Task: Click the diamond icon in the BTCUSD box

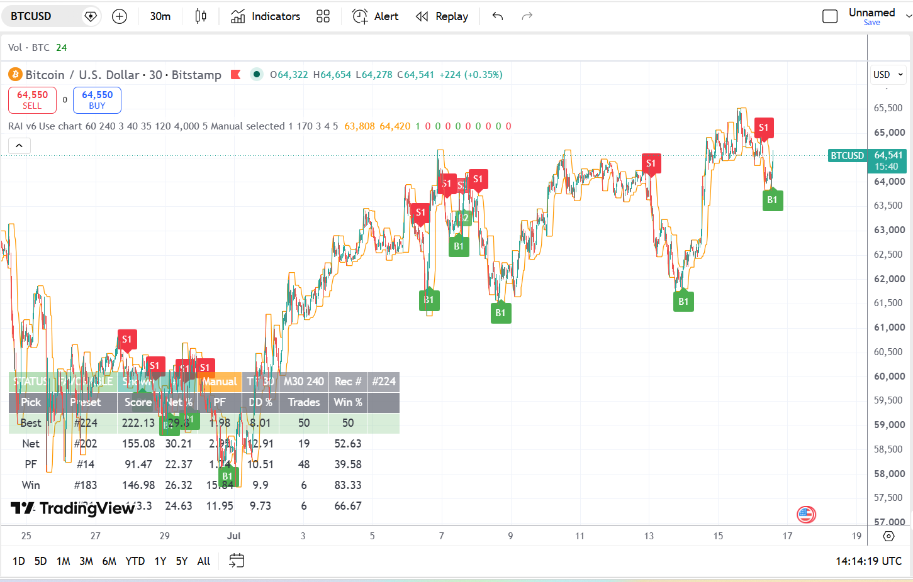Action: coord(91,16)
